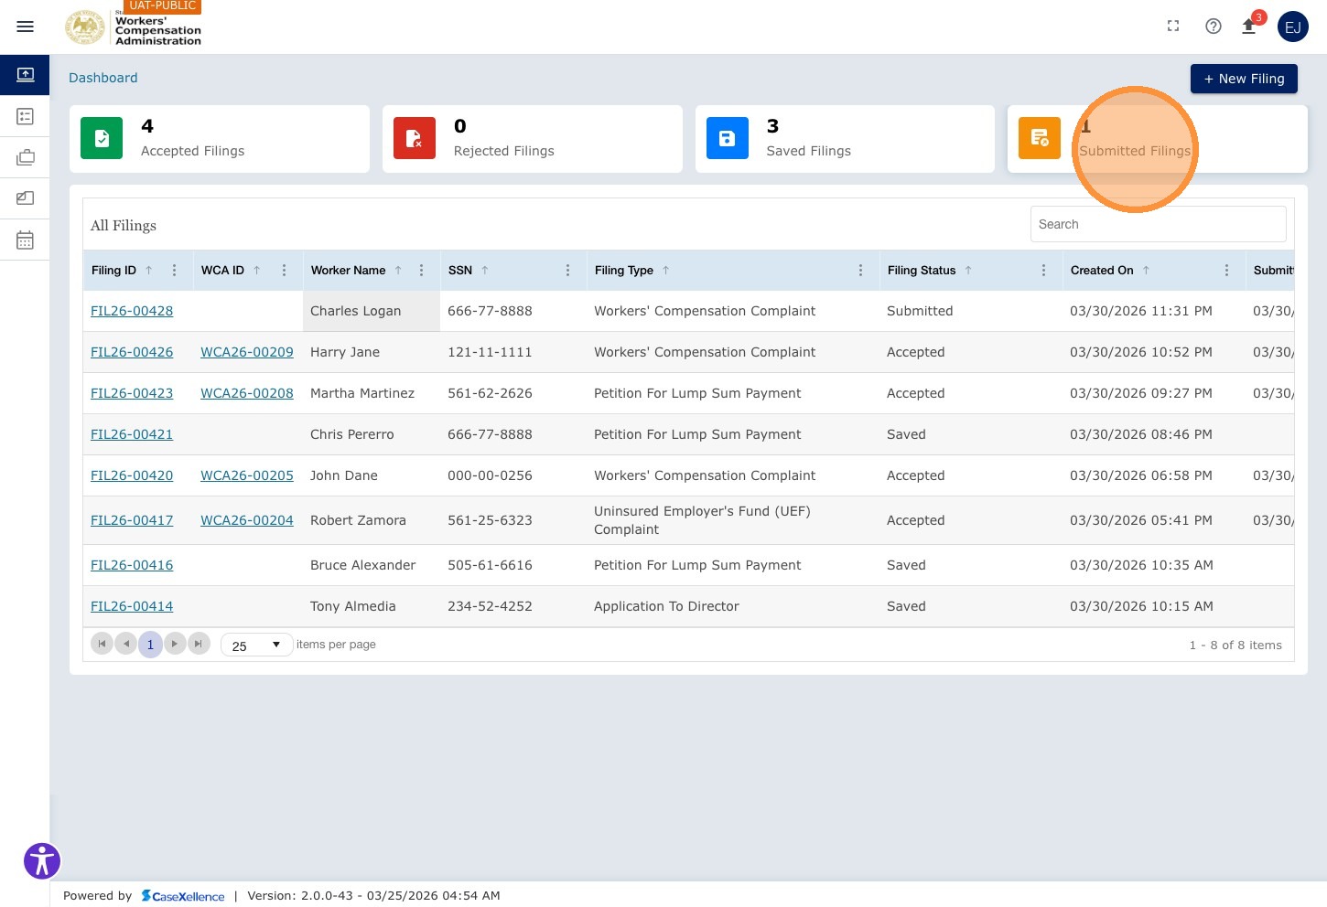The width and height of the screenshot is (1327, 907).
Task: Open the calendar sidebar icon
Action: pyautogui.click(x=25, y=240)
